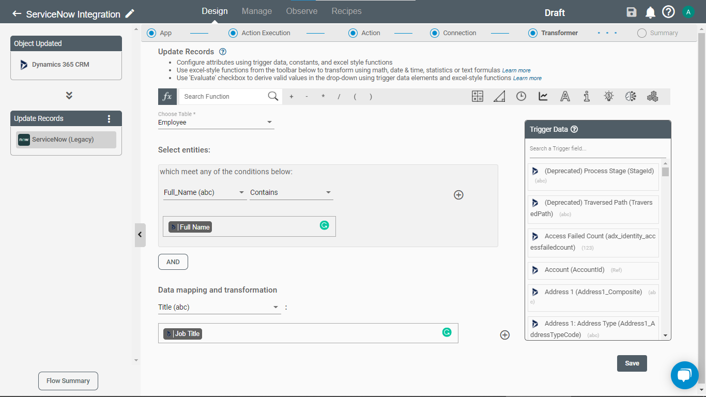Open information functions i icon

(587, 96)
